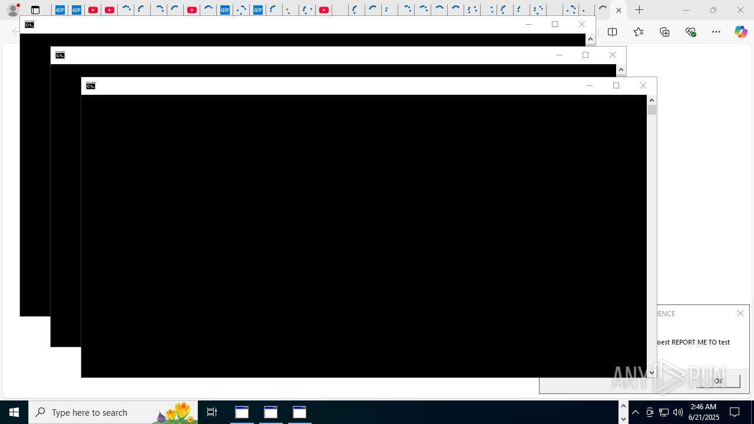Click the 'Type here to search' box
754x424 pixels.
(113, 412)
